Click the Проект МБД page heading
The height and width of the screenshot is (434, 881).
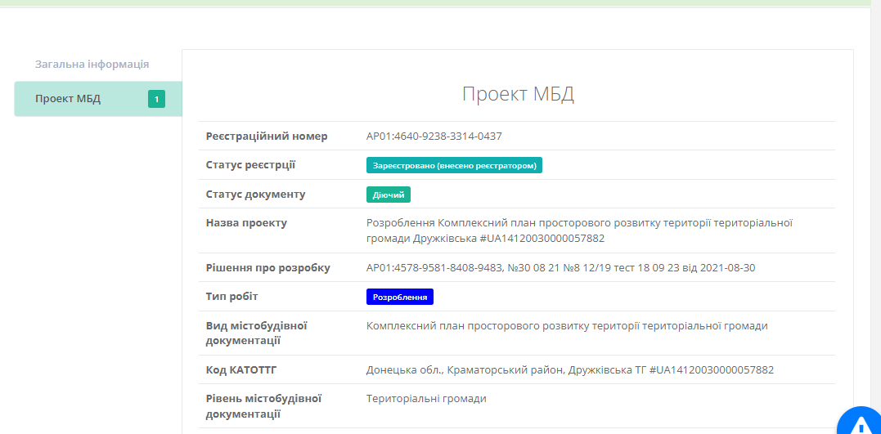click(518, 93)
